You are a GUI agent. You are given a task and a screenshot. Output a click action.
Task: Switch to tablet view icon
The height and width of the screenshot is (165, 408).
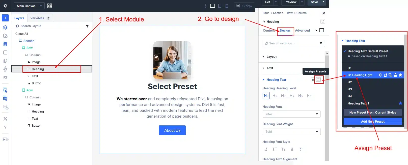click(220, 6)
